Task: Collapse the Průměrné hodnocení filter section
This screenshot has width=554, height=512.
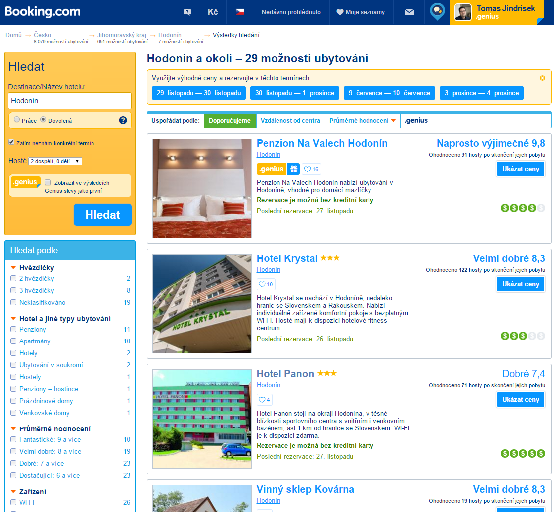Action: pyautogui.click(x=13, y=429)
